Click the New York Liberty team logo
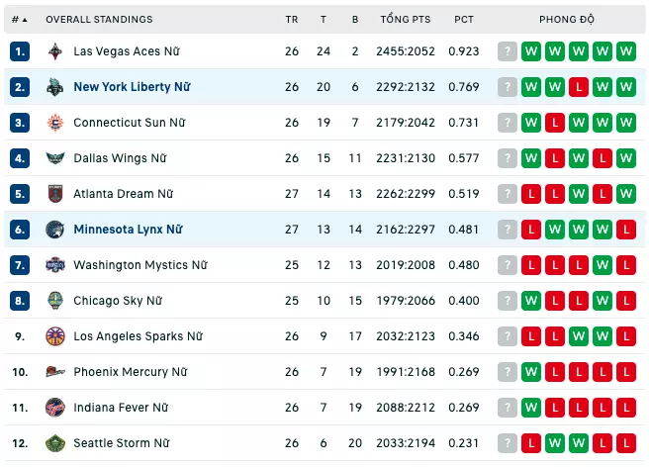The width and height of the screenshot is (649, 467). coord(55,87)
